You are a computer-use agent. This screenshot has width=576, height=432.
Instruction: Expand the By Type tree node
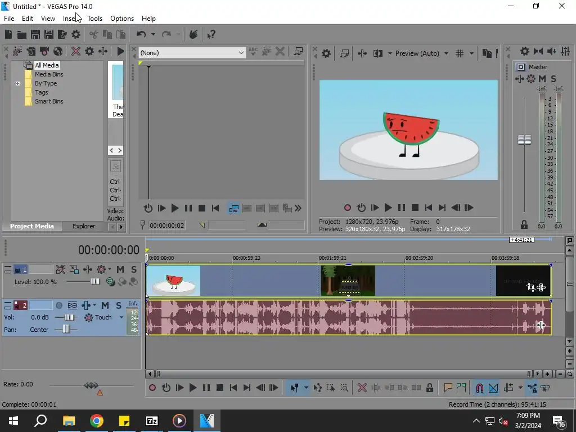click(x=17, y=83)
